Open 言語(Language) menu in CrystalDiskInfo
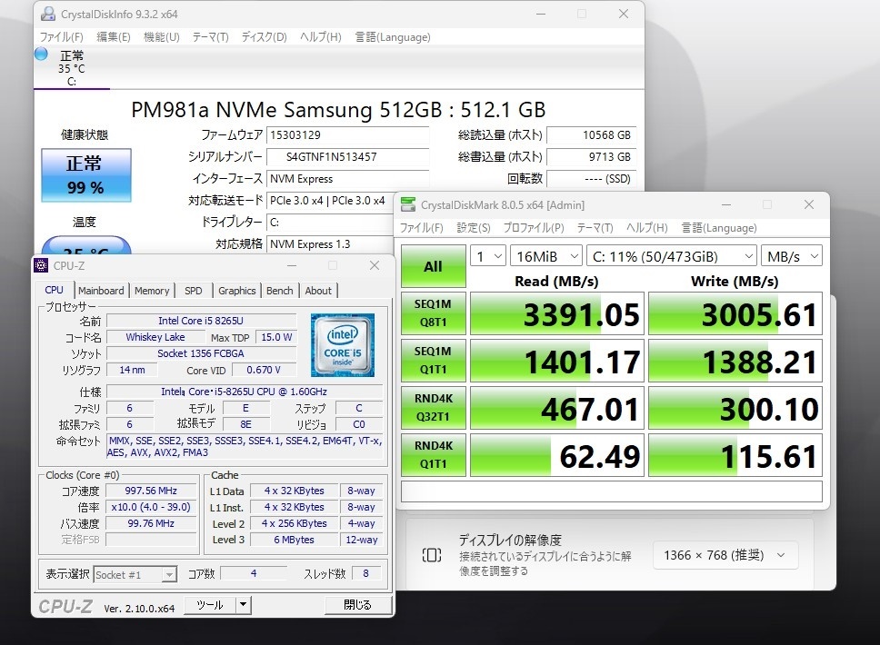 coord(393,37)
